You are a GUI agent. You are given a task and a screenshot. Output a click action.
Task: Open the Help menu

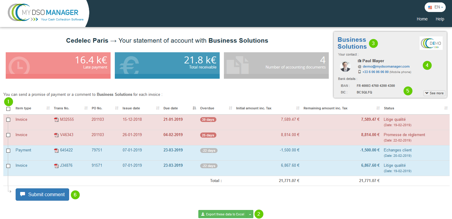click(x=440, y=19)
